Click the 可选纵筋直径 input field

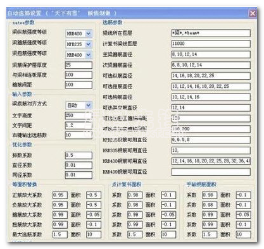(x=211, y=76)
